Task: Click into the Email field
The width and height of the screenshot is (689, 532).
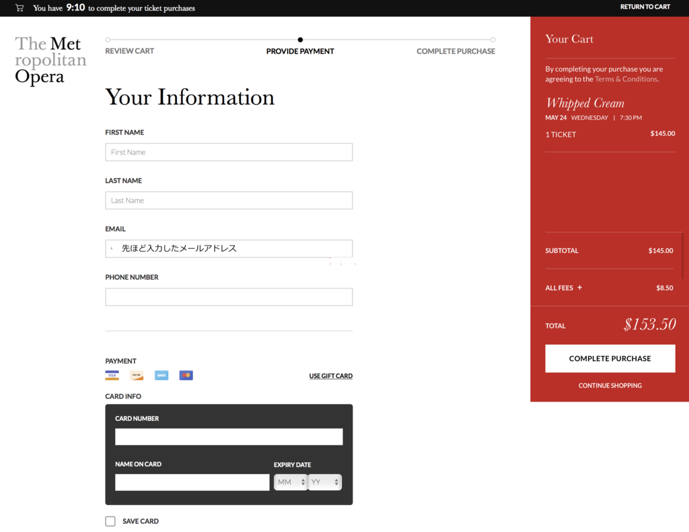Action: 229,249
